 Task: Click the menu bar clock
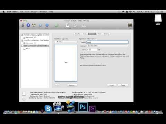click(x=150, y=12)
